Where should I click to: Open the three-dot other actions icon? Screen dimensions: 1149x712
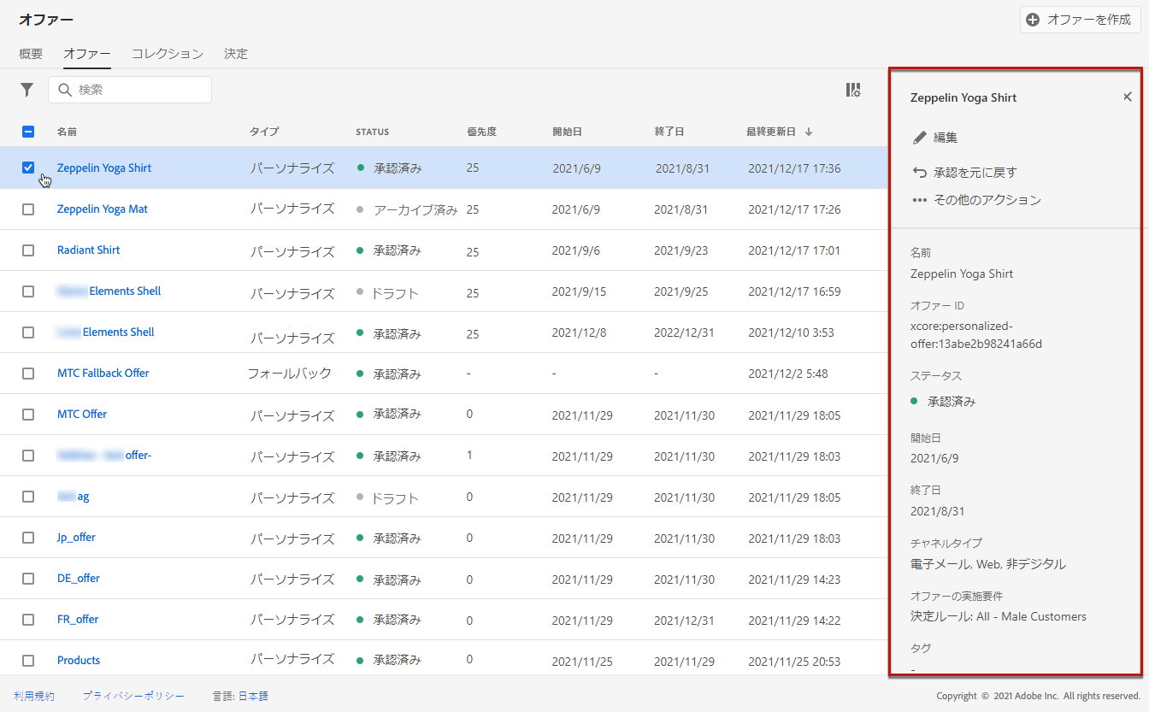920,200
